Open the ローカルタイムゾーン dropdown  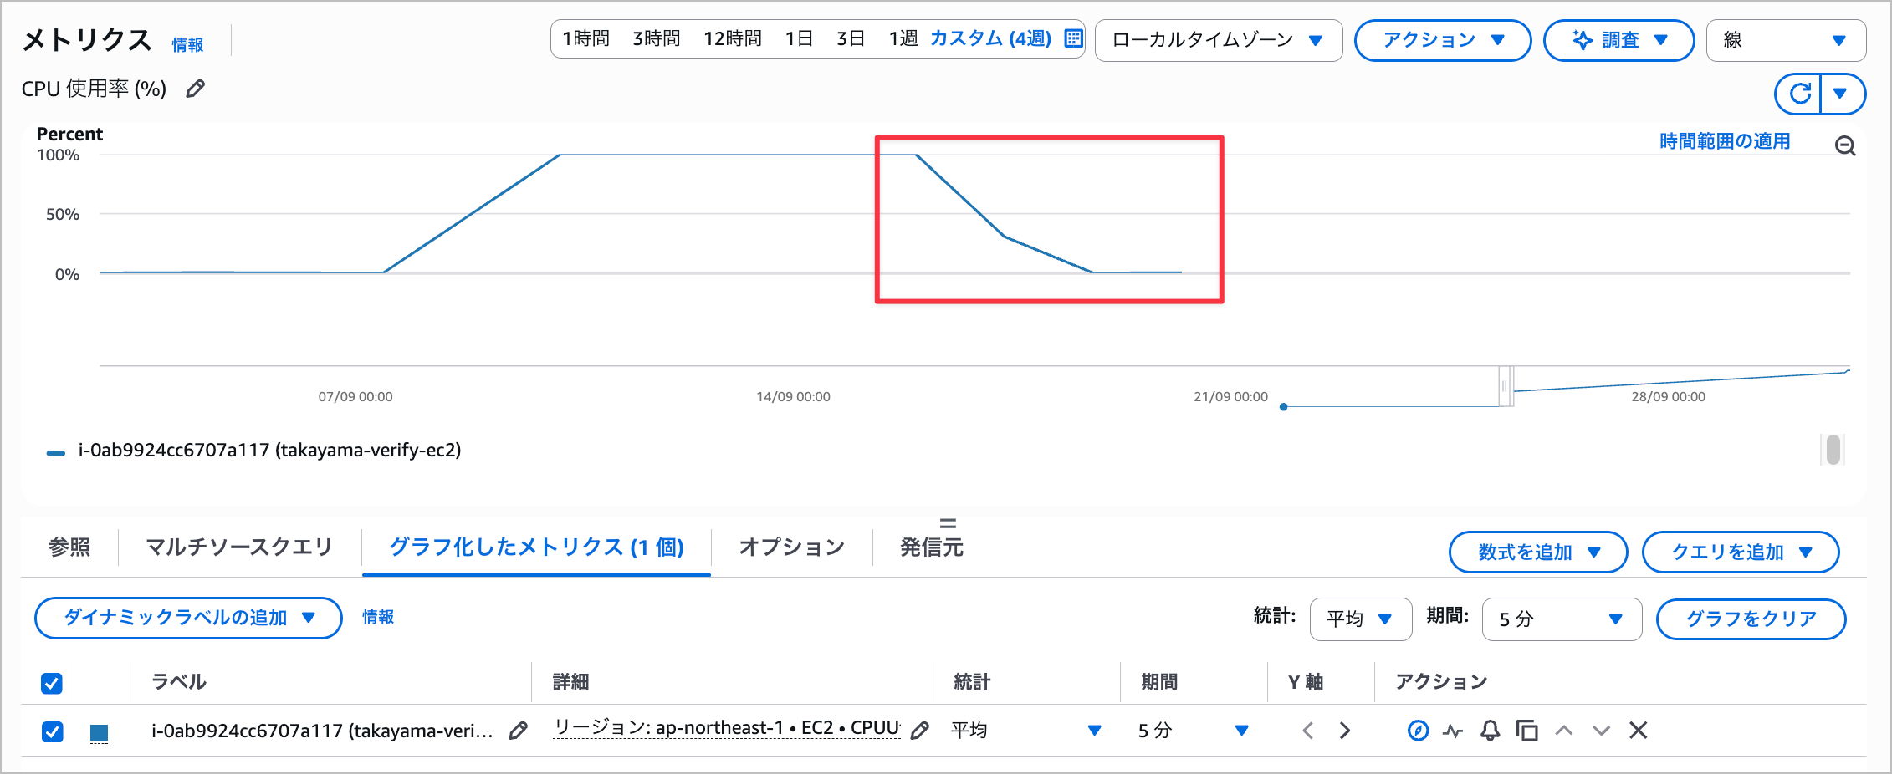(1219, 40)
